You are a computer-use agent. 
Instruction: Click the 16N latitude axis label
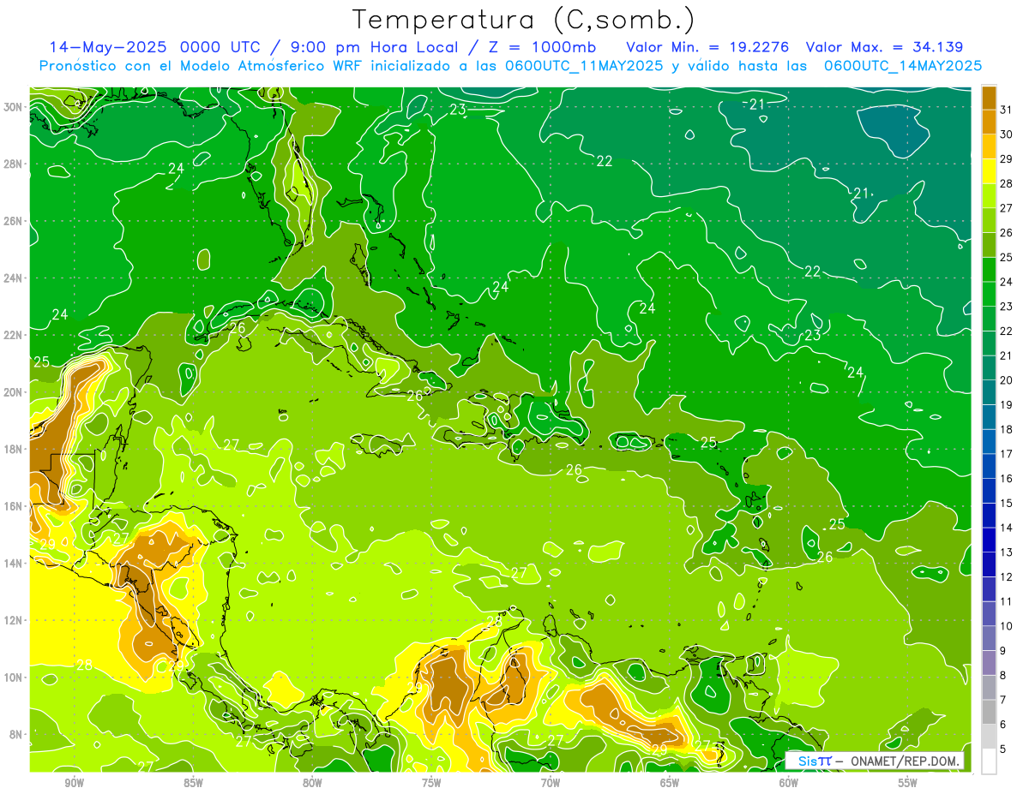pyautogui.click(x=14, y=506)
